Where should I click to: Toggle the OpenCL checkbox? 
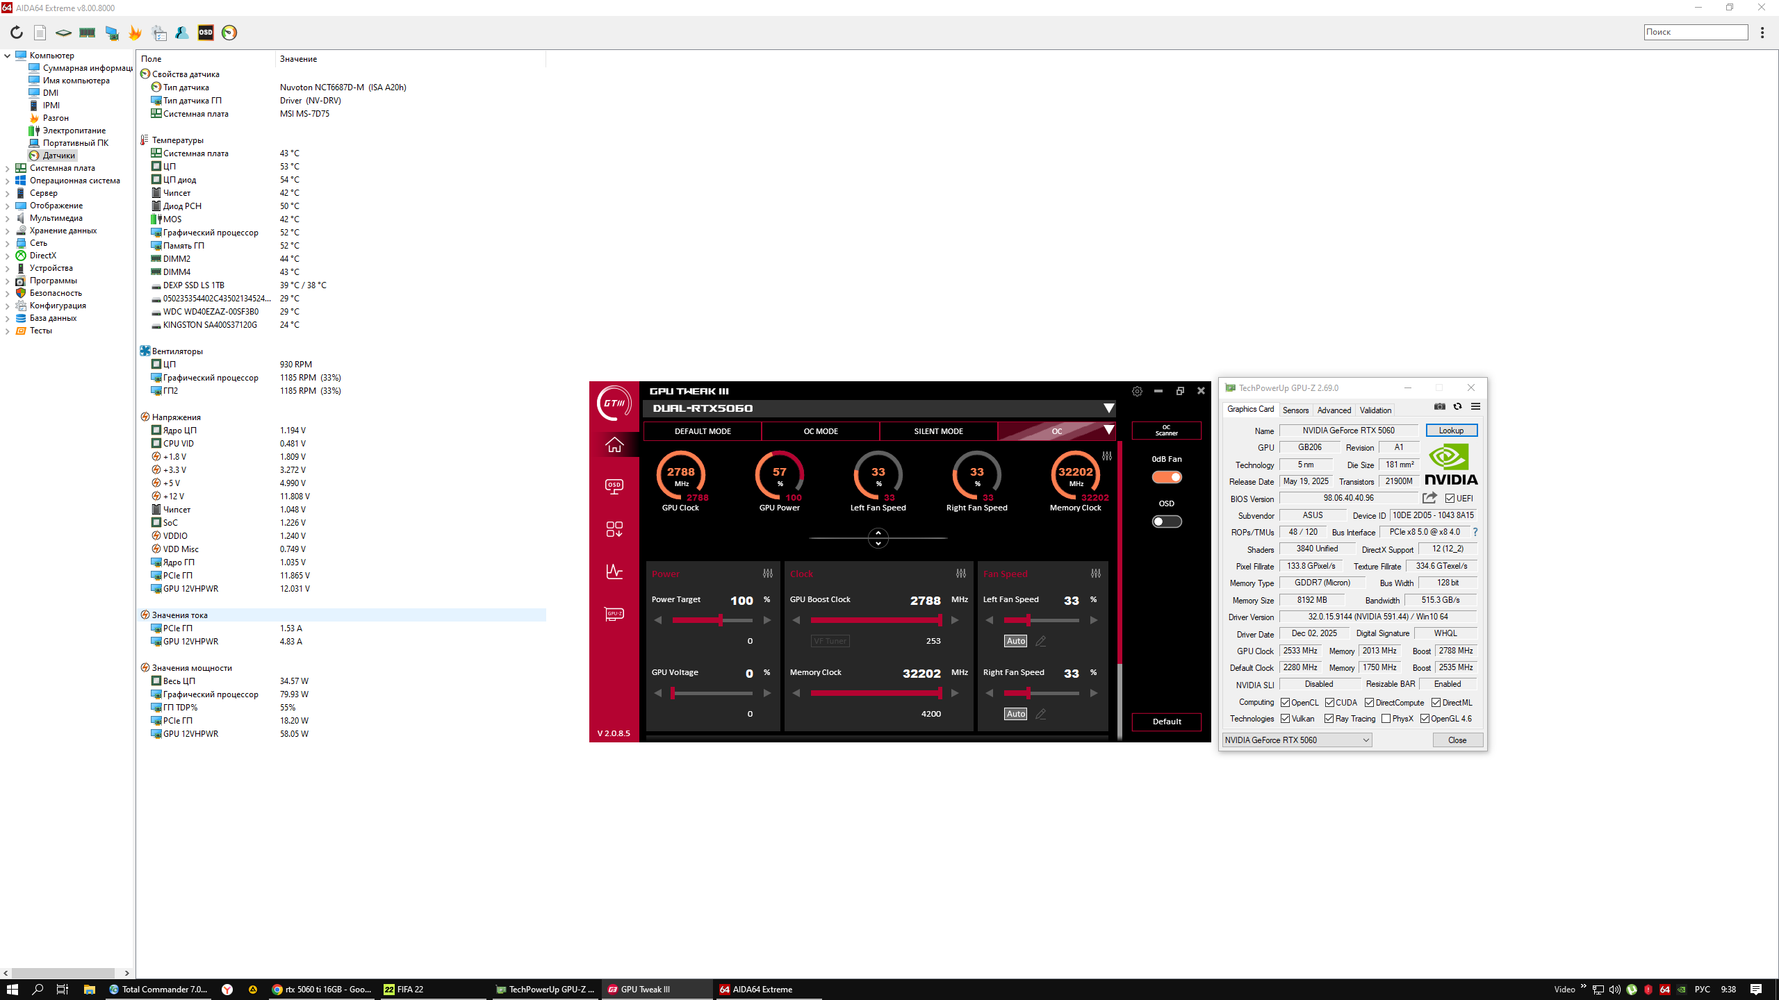coord(1286,703)
